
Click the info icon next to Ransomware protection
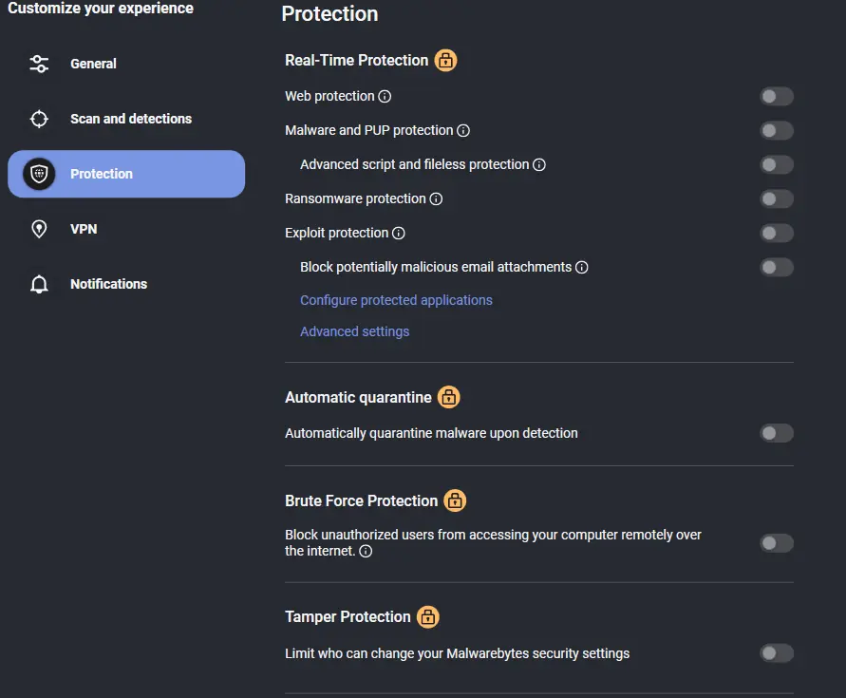[x=436, y=199]
